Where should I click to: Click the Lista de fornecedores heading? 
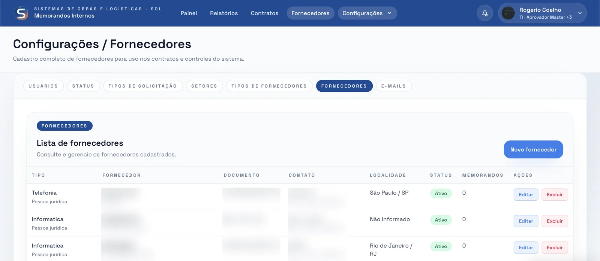(80, 143)
